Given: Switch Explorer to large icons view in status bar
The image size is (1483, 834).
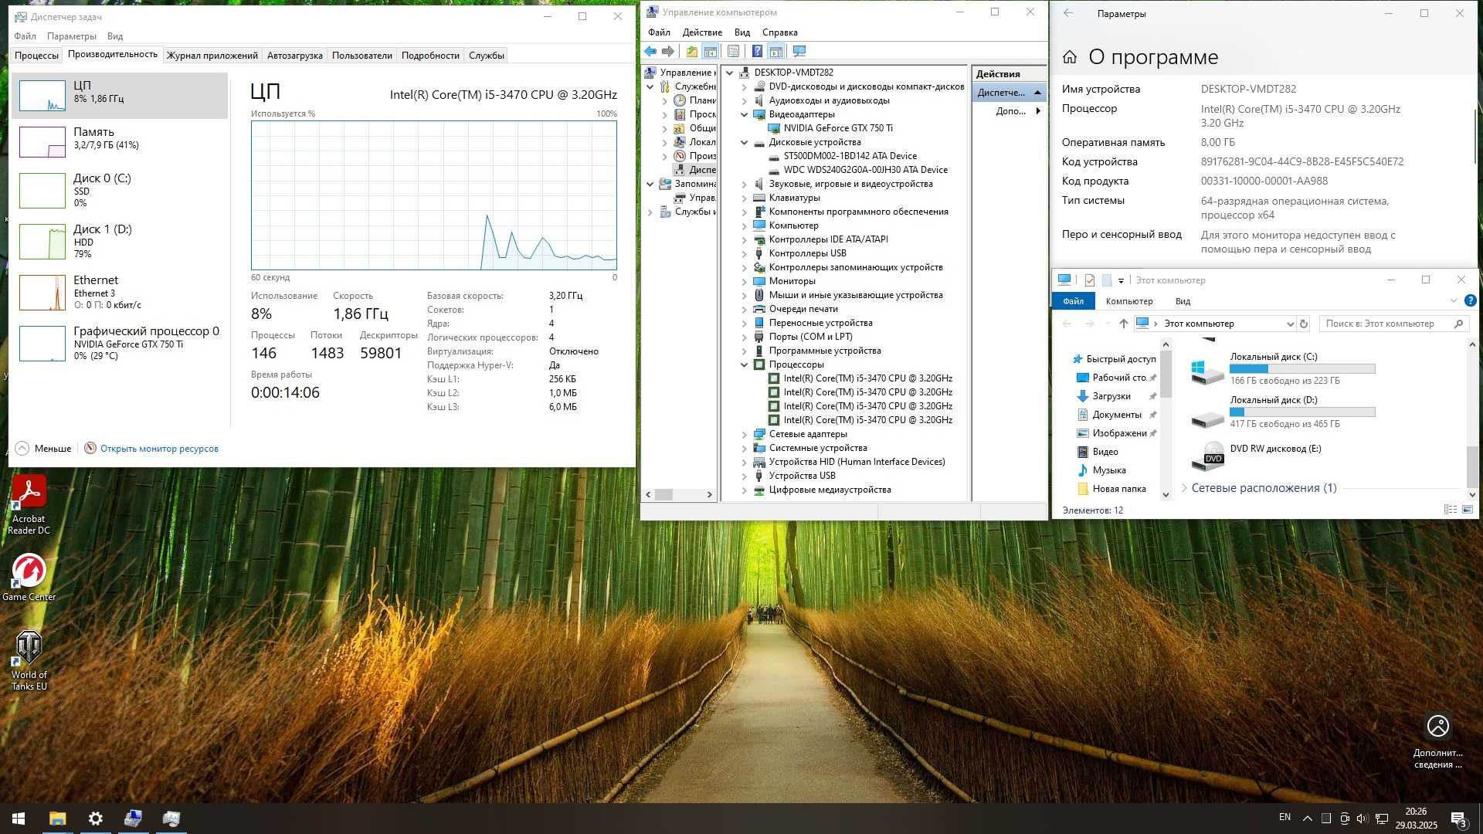Looking at the screenshot, I should [1468, 510].
